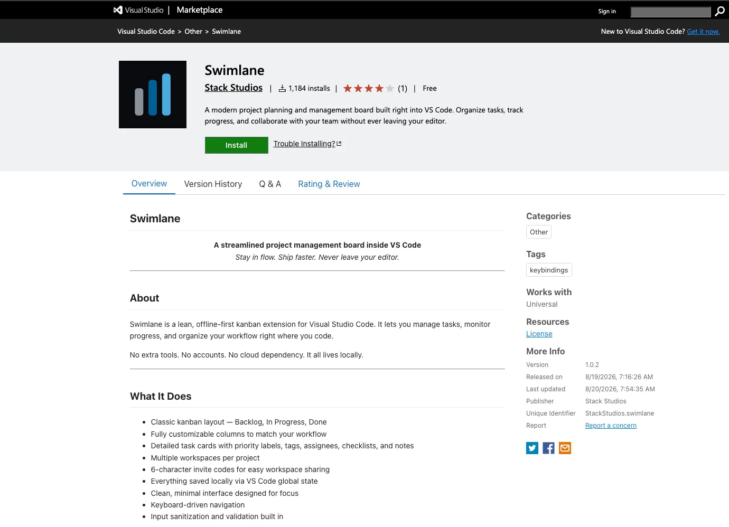Click Last updated date 8/20/2026, 7:54:35 AM

620,389
